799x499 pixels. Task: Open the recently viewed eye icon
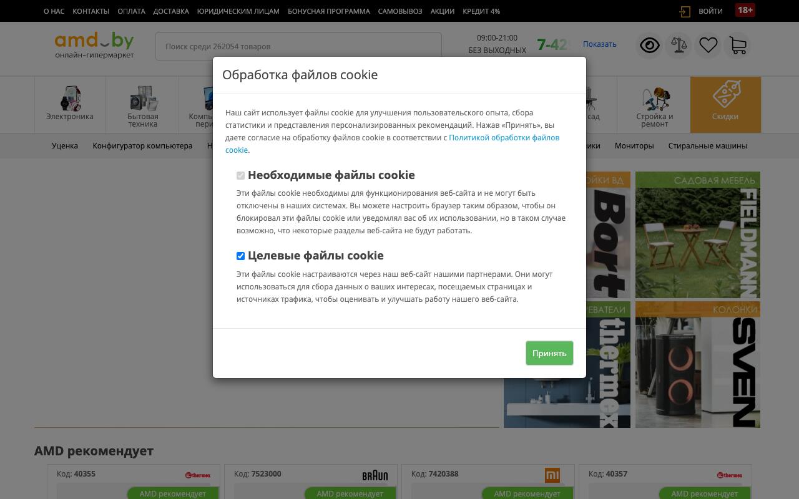coord(650,45)
